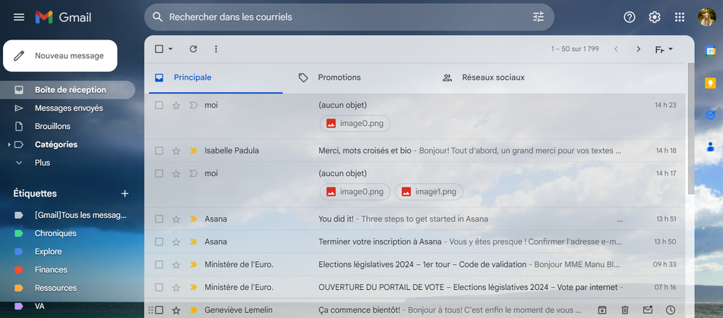Delete the Geneviève Lemelin email via trash icon
The image size is (723, 318).
(x=624, y=310)
